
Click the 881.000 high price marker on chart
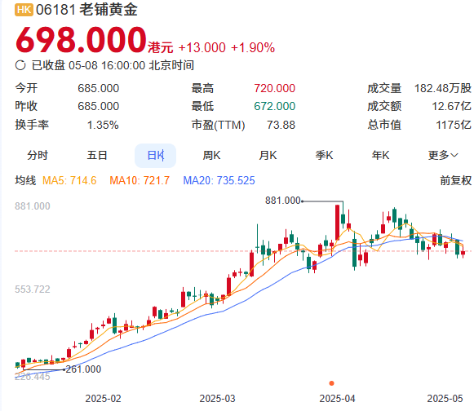click(282, 201)
